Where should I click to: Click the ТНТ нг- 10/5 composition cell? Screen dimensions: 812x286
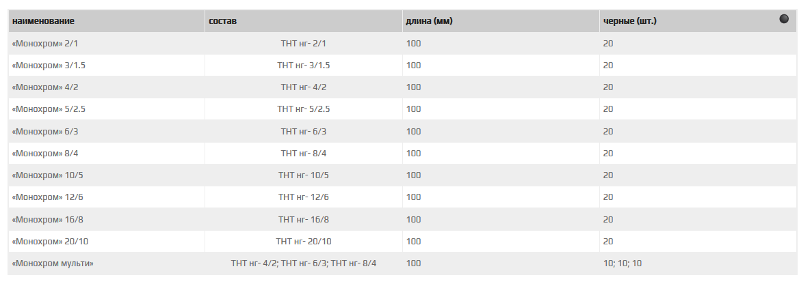coord(304,175)
